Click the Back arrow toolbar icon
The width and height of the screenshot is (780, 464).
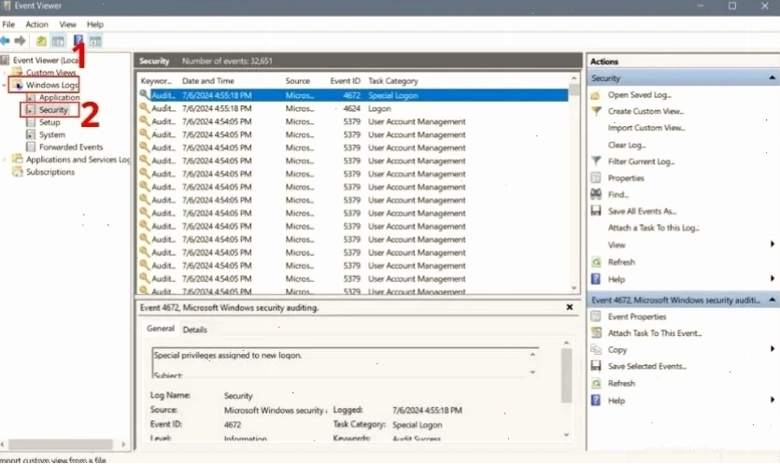click(6, 41)
